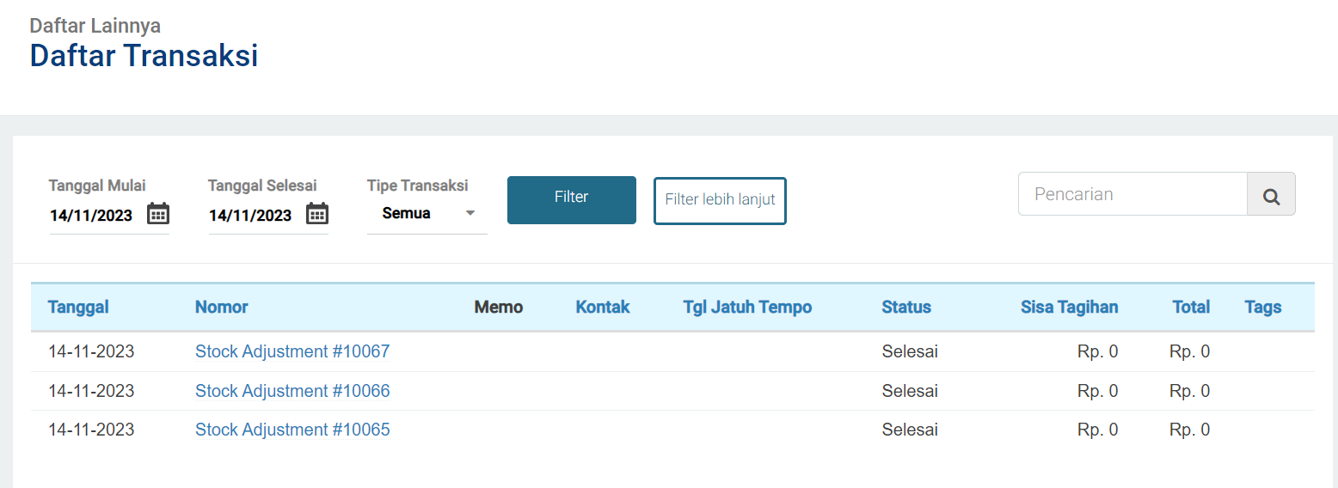Viewport: 1338px width, 488px height.
Task: Open Filter lebih lanjut options
Action: tap(720, 201)
